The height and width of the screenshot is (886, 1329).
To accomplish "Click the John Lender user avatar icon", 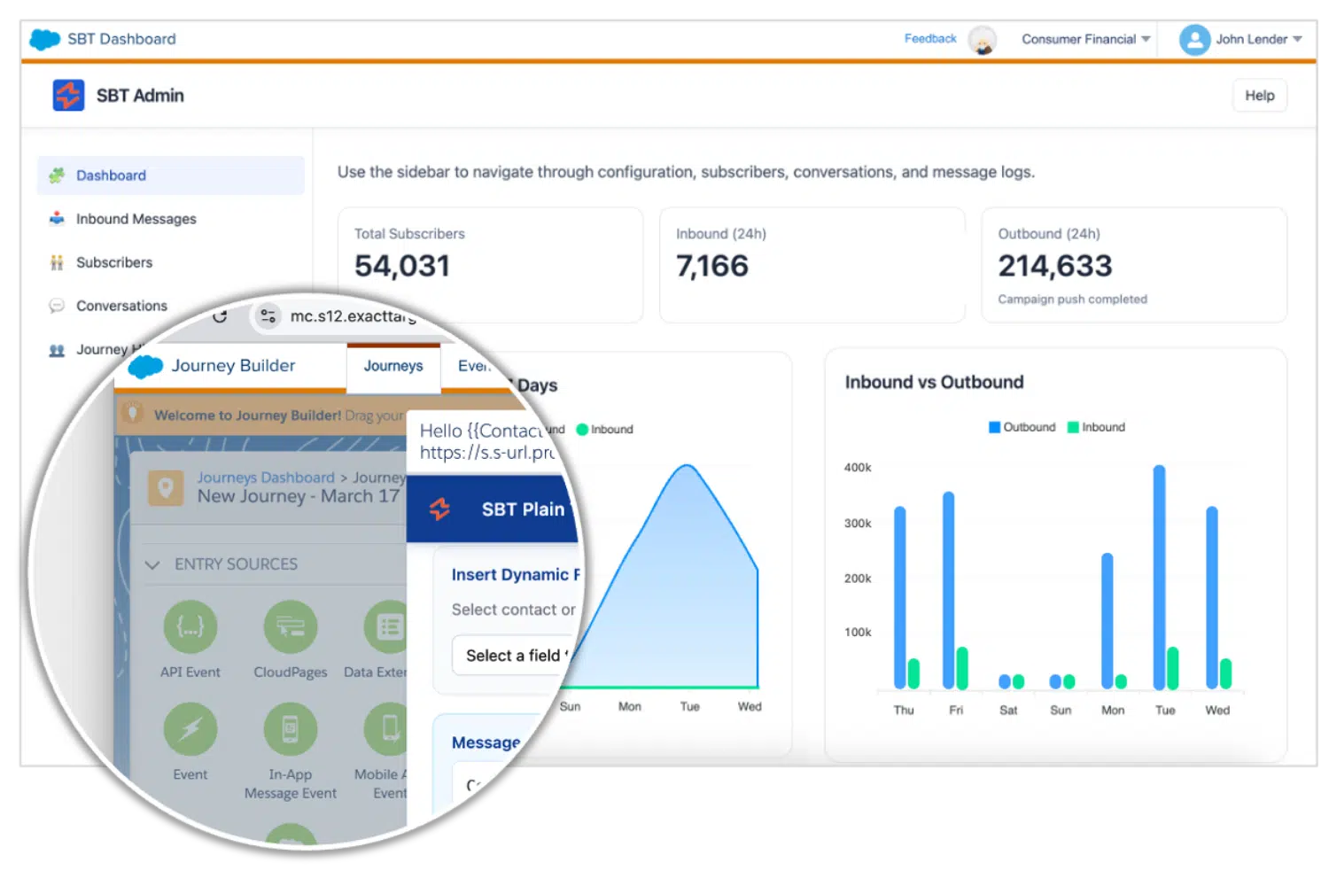I will (x=1194, y=40).
